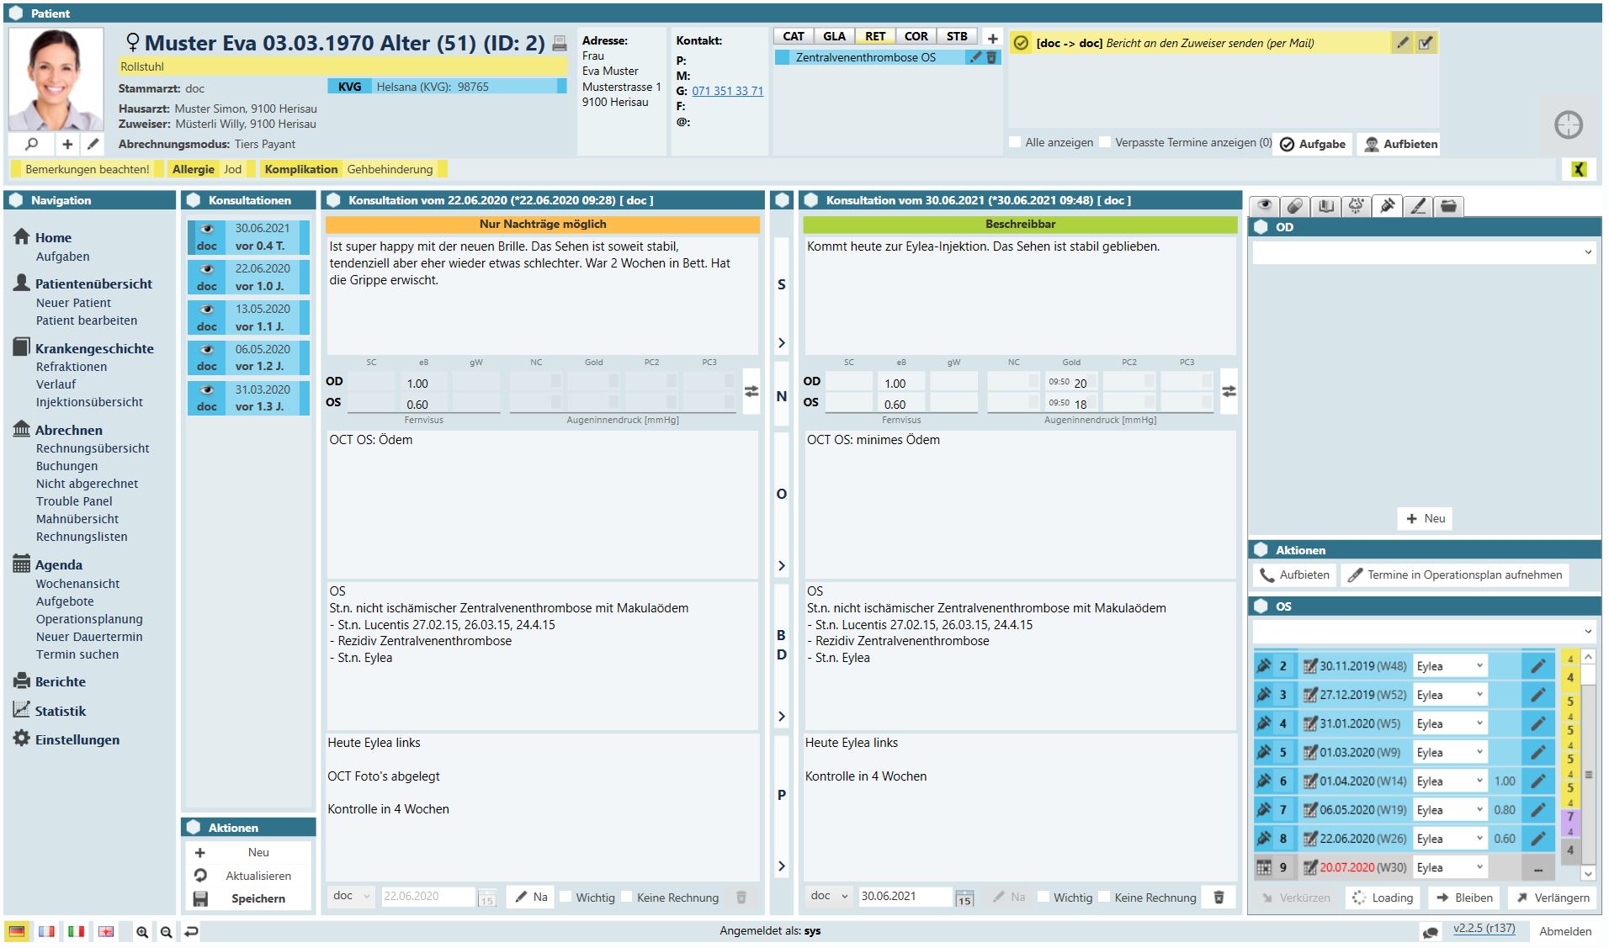
Task: Click the Speichern button
Action: point(258,898)
